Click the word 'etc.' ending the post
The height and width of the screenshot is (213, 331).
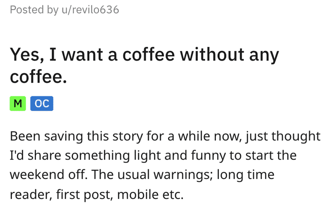pyautogui.click(x=173, y=195)
